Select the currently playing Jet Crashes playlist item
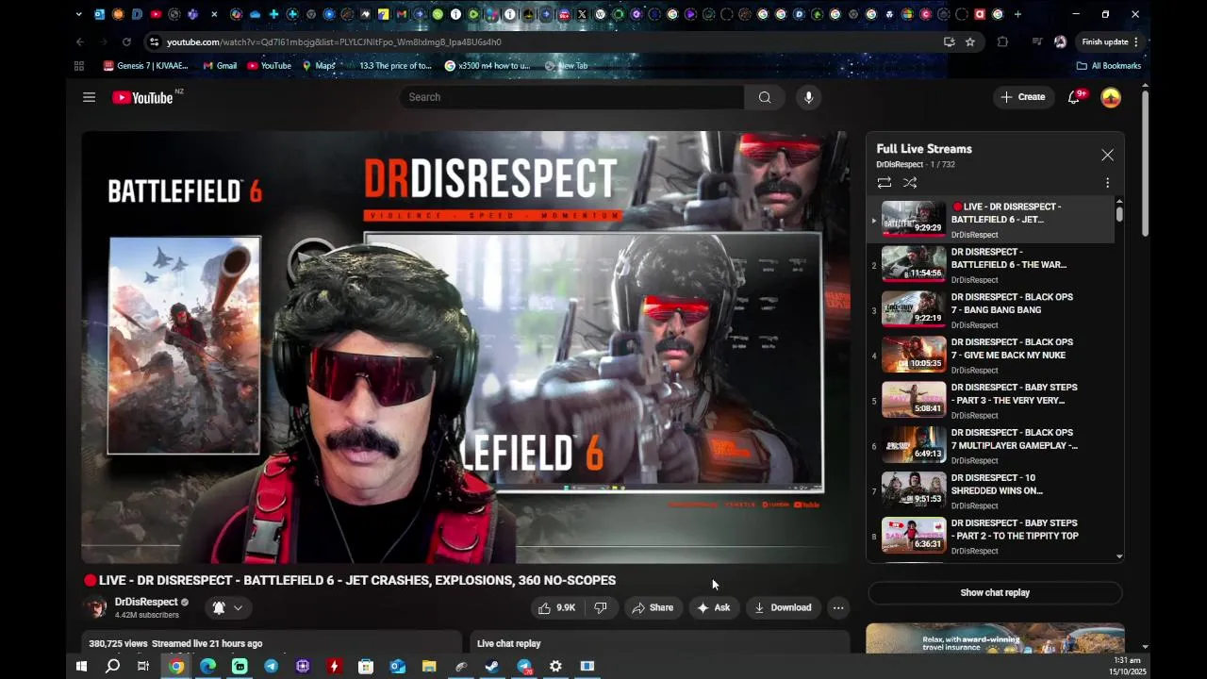This screenshot has width=1207, height=679. 990,220
